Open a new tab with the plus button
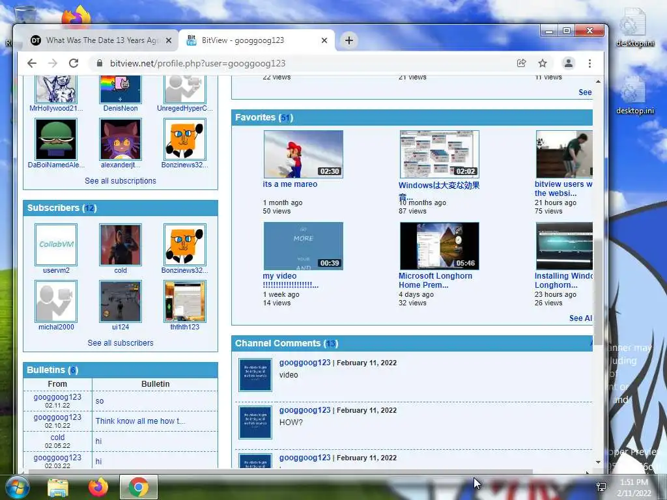The height and width of the screenshot is (500, 667). pyautogui.click(x=349, y=40)
